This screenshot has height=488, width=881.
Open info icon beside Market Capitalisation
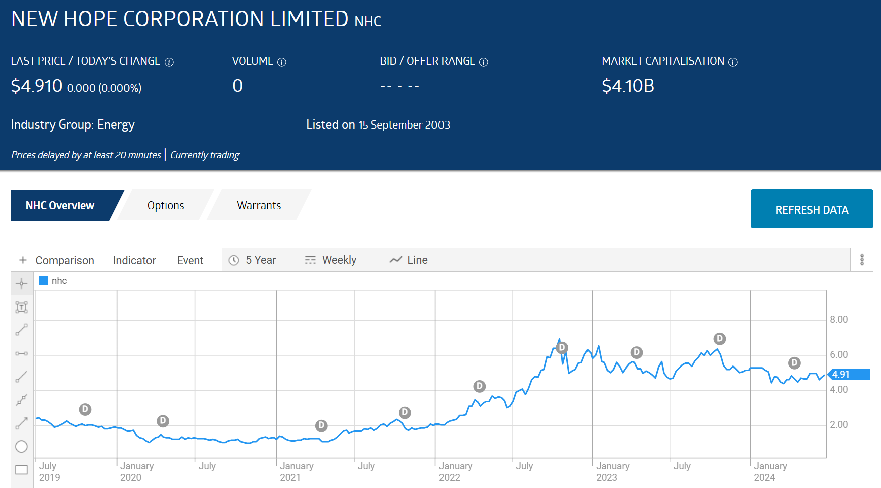coord(733,62)
